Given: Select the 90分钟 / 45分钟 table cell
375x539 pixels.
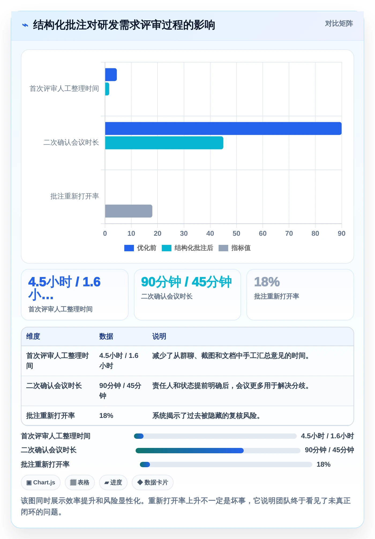Looking at the screenshot, I should (121, 391).
